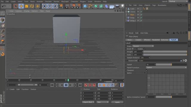Open the Falloff Function dropdown
The image size is (191, 107).
(166, 67)
